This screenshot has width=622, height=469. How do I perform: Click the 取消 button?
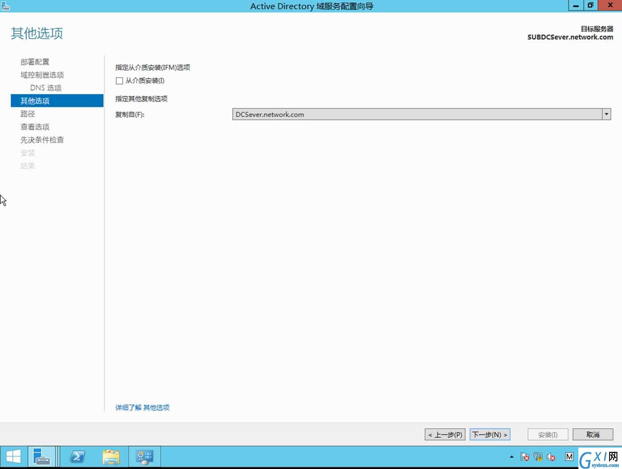593,434
